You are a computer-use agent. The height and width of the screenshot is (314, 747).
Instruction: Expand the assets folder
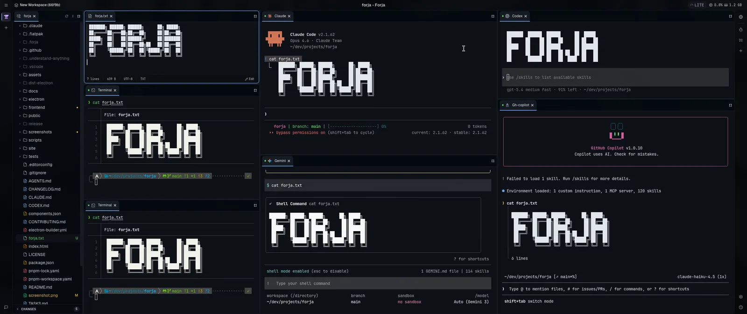[x=20, y=75]
